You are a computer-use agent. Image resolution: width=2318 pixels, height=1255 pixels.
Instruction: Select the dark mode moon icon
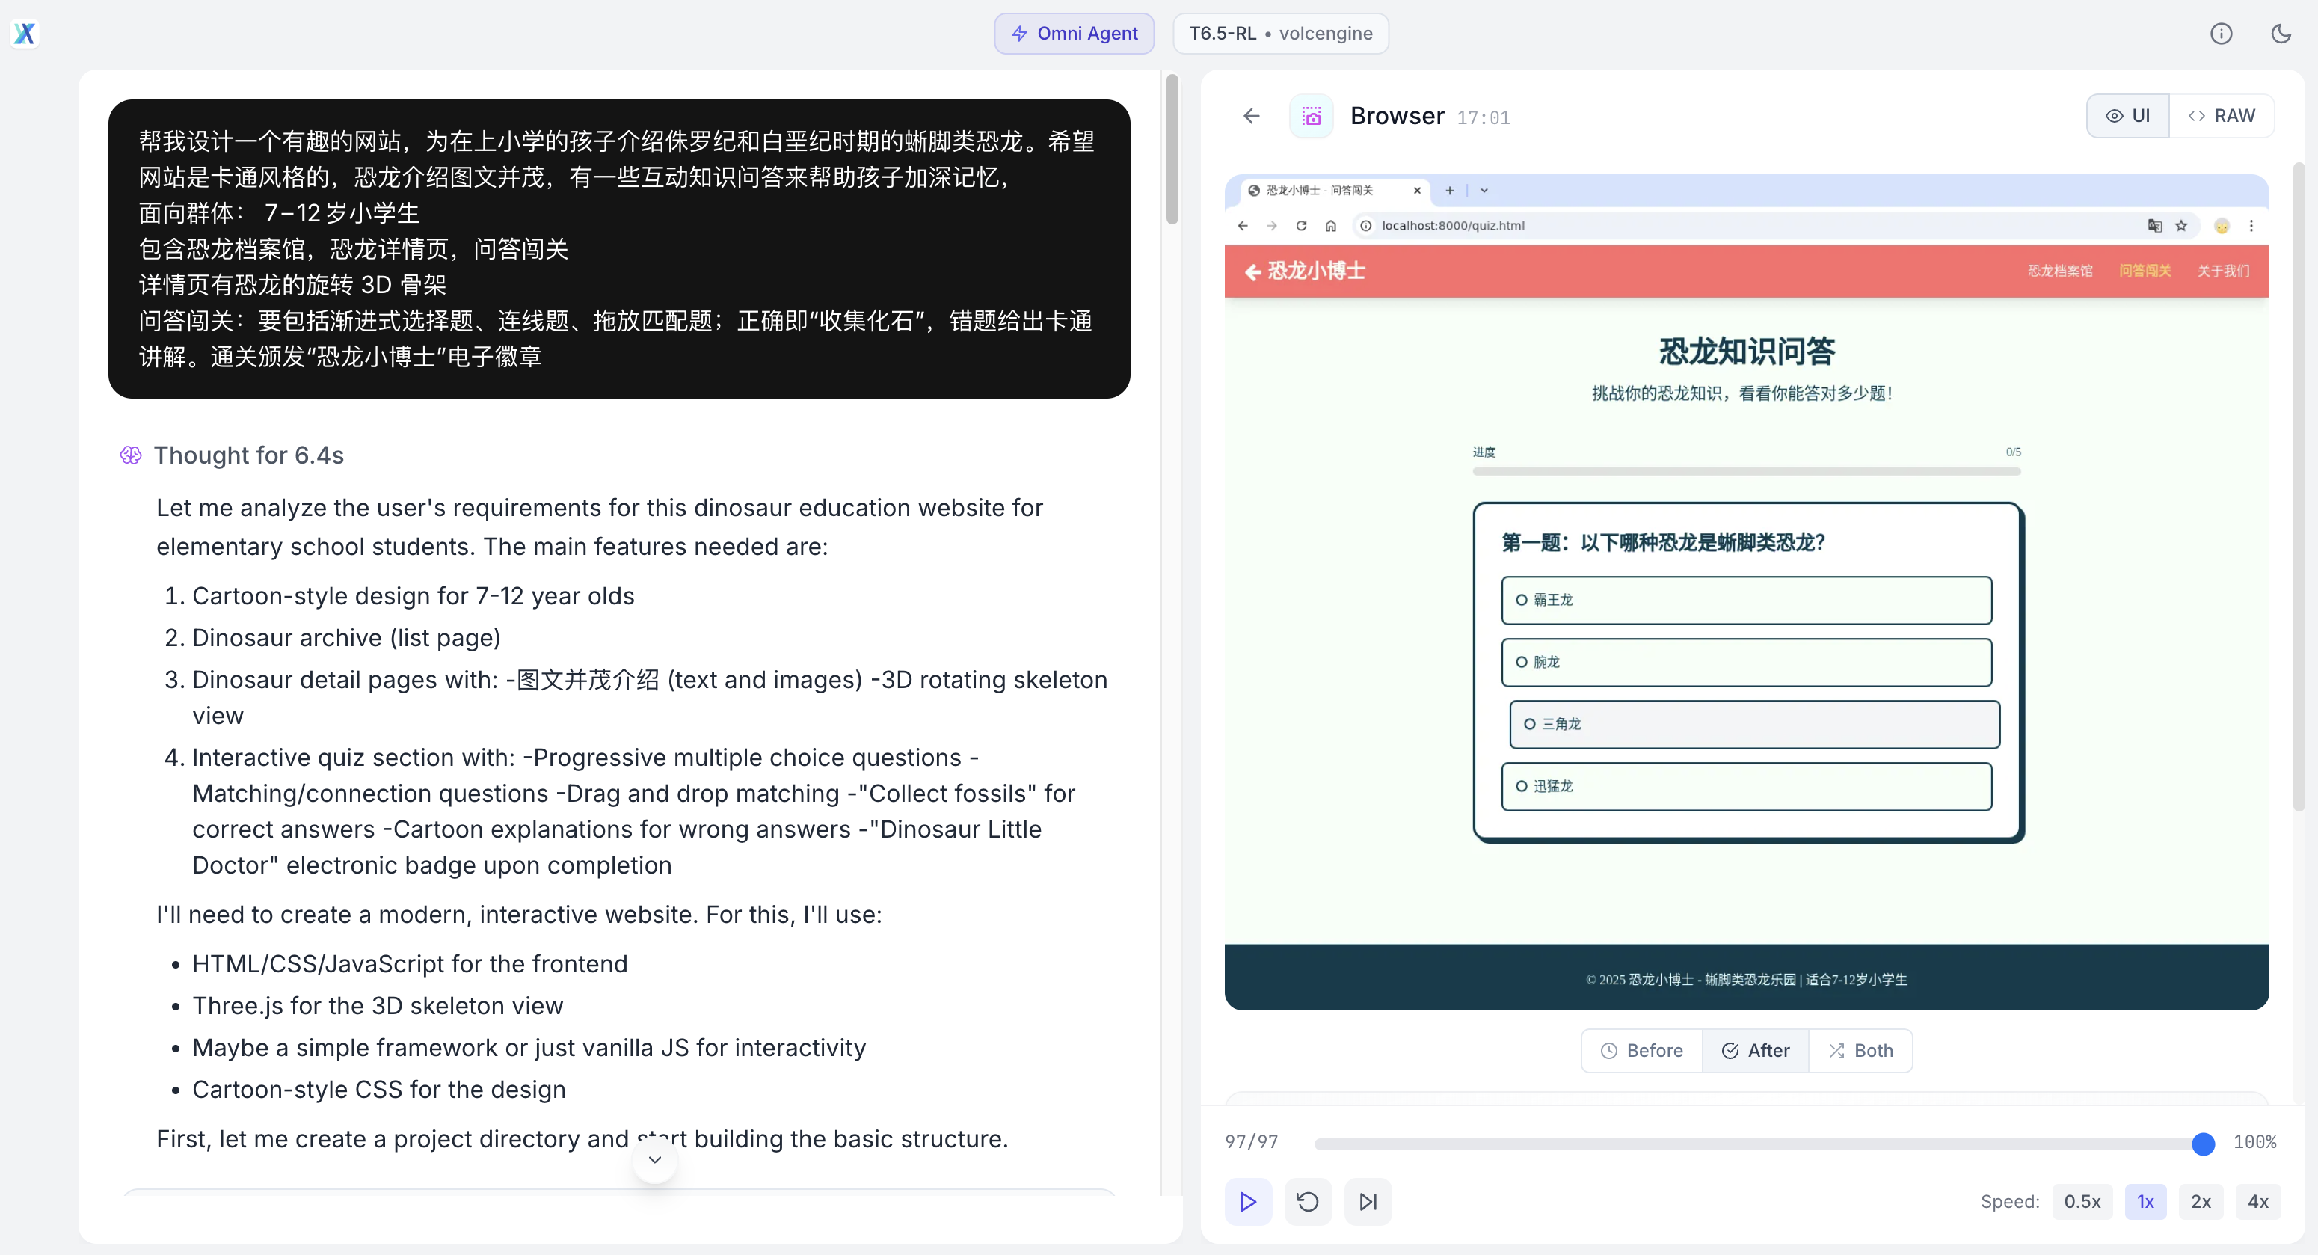pyautogui.click(x=2282, y=34)
